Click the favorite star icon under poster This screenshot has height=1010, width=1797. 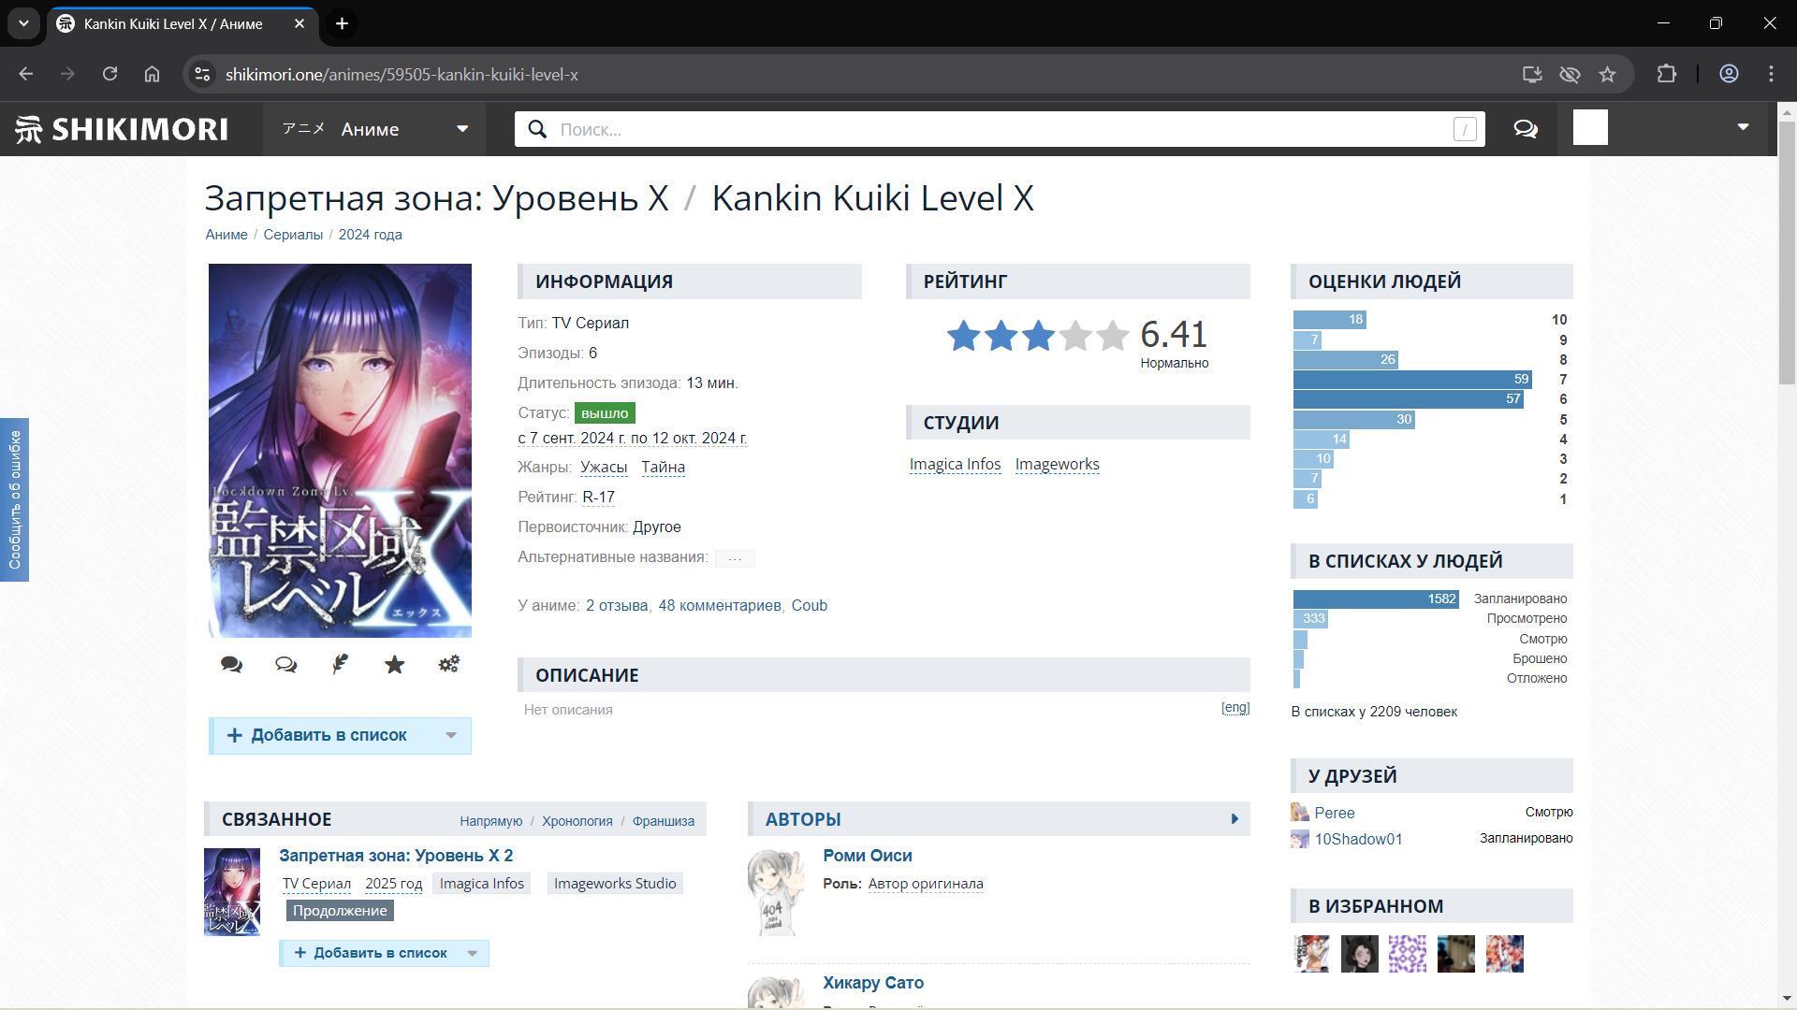click(394, 664)
